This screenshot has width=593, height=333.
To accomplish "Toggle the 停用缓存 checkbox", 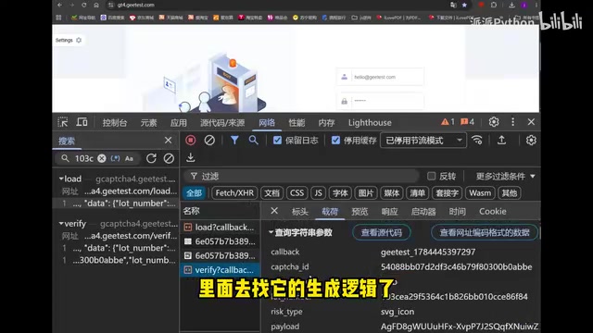I will (x=335, y=141).
